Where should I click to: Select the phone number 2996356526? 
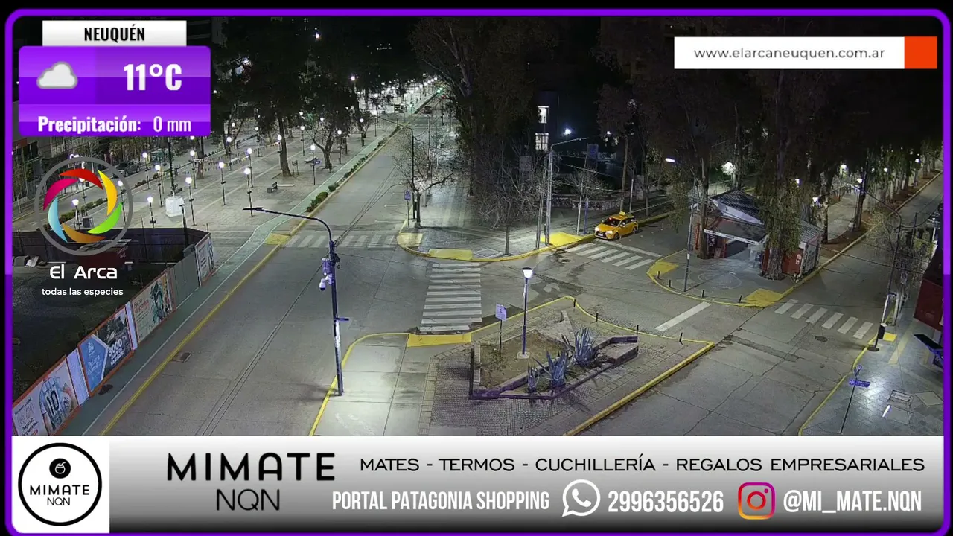click(x=666, y=502)
